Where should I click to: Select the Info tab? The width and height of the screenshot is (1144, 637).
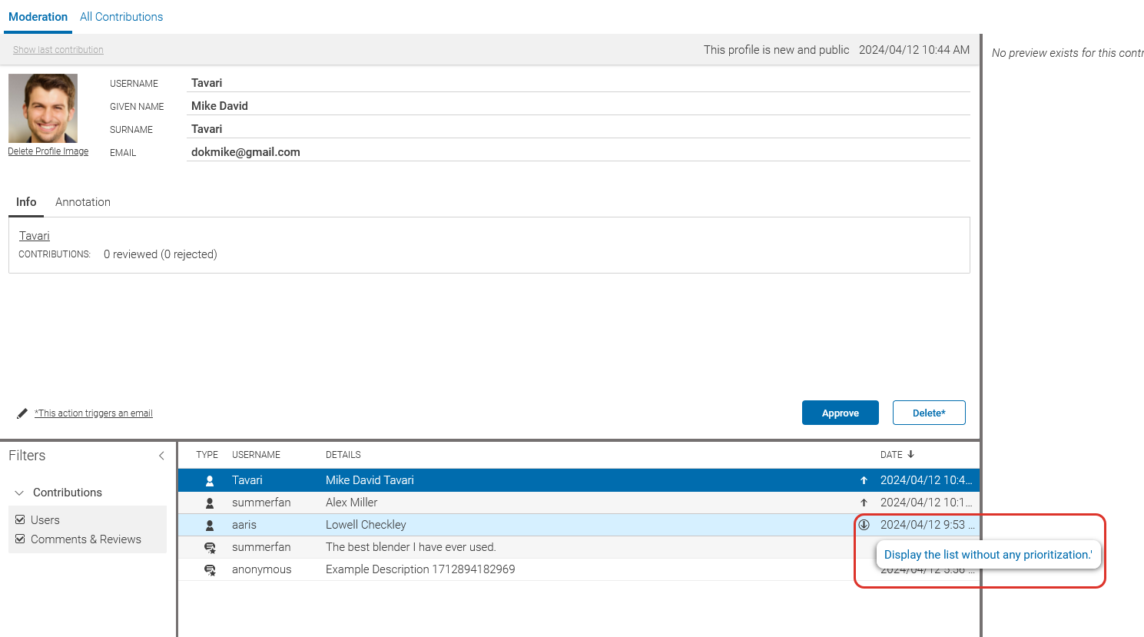26,202
